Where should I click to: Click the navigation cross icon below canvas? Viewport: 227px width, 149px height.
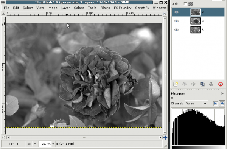[x=165, y=137]
